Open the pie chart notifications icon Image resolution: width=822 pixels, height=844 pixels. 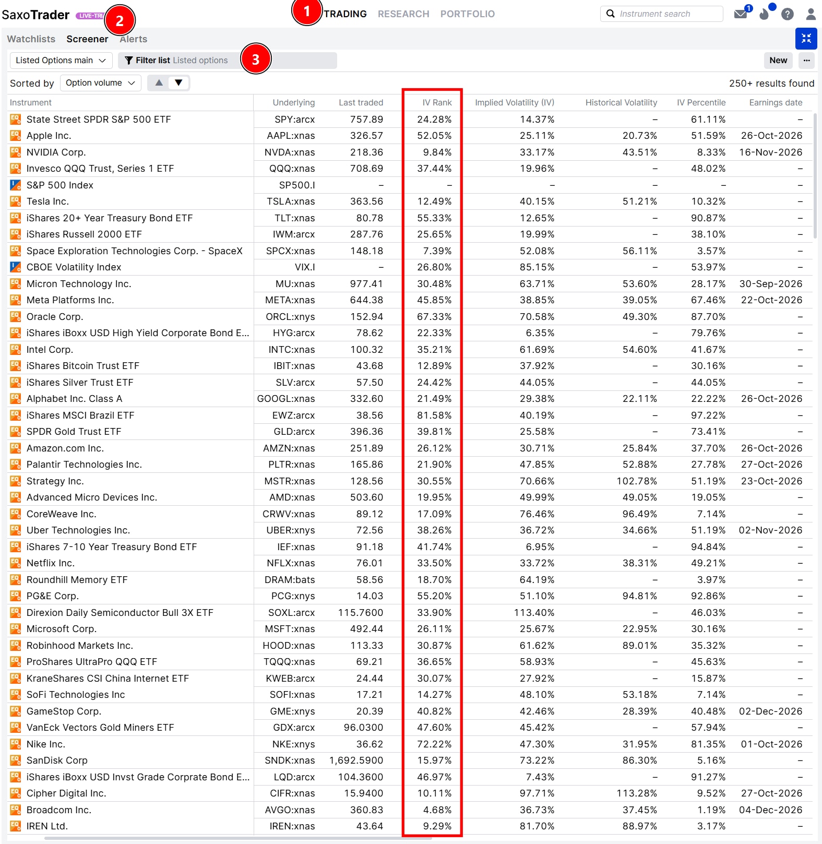(x=765, y=14)
